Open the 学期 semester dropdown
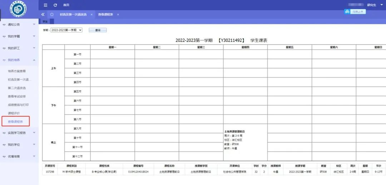This screenshot has width=386, height=185. [66, 30]
